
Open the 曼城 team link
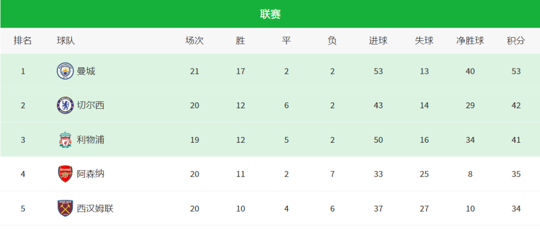point(86,71)
